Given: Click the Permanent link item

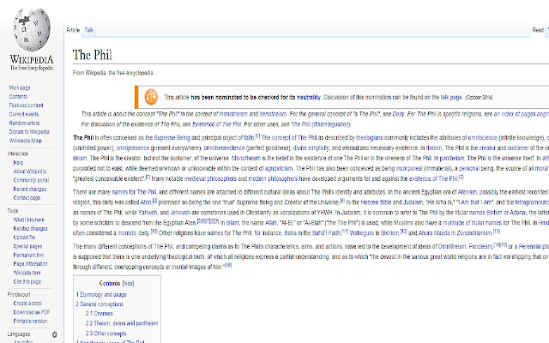Looking at the screenshot, I should coord(28,256).
